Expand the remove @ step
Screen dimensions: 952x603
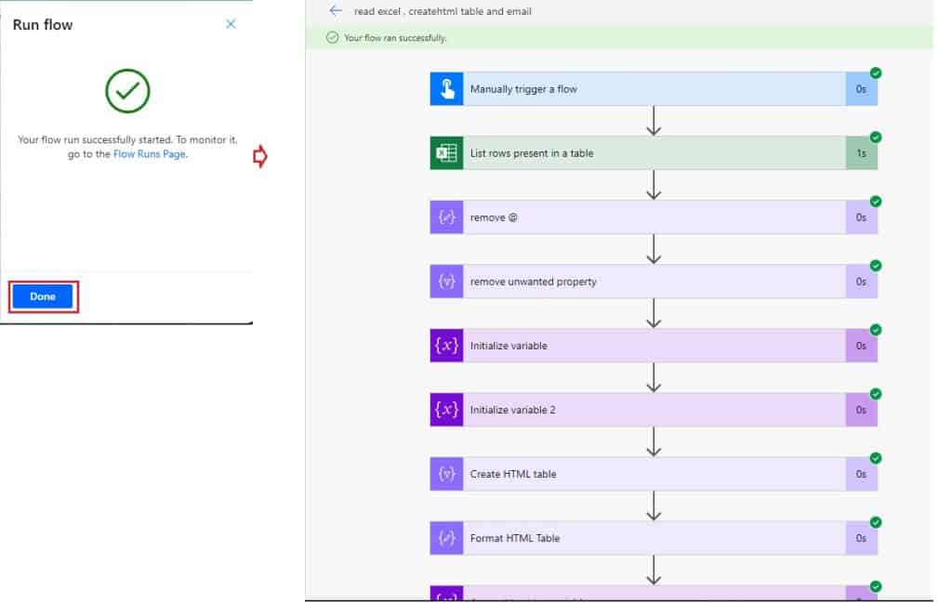point(654,217)
